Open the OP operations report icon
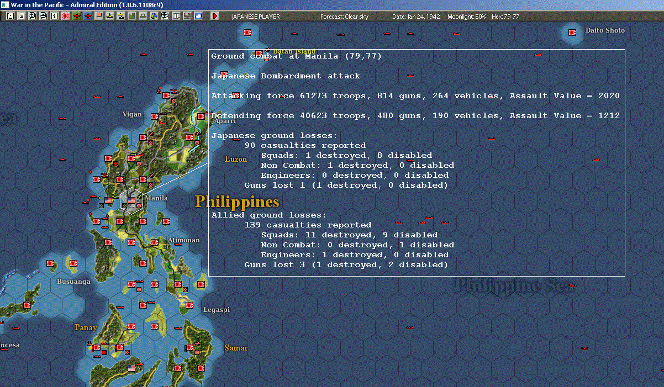Viewport: 664px width, 387px height. click(x=176, y=16)
